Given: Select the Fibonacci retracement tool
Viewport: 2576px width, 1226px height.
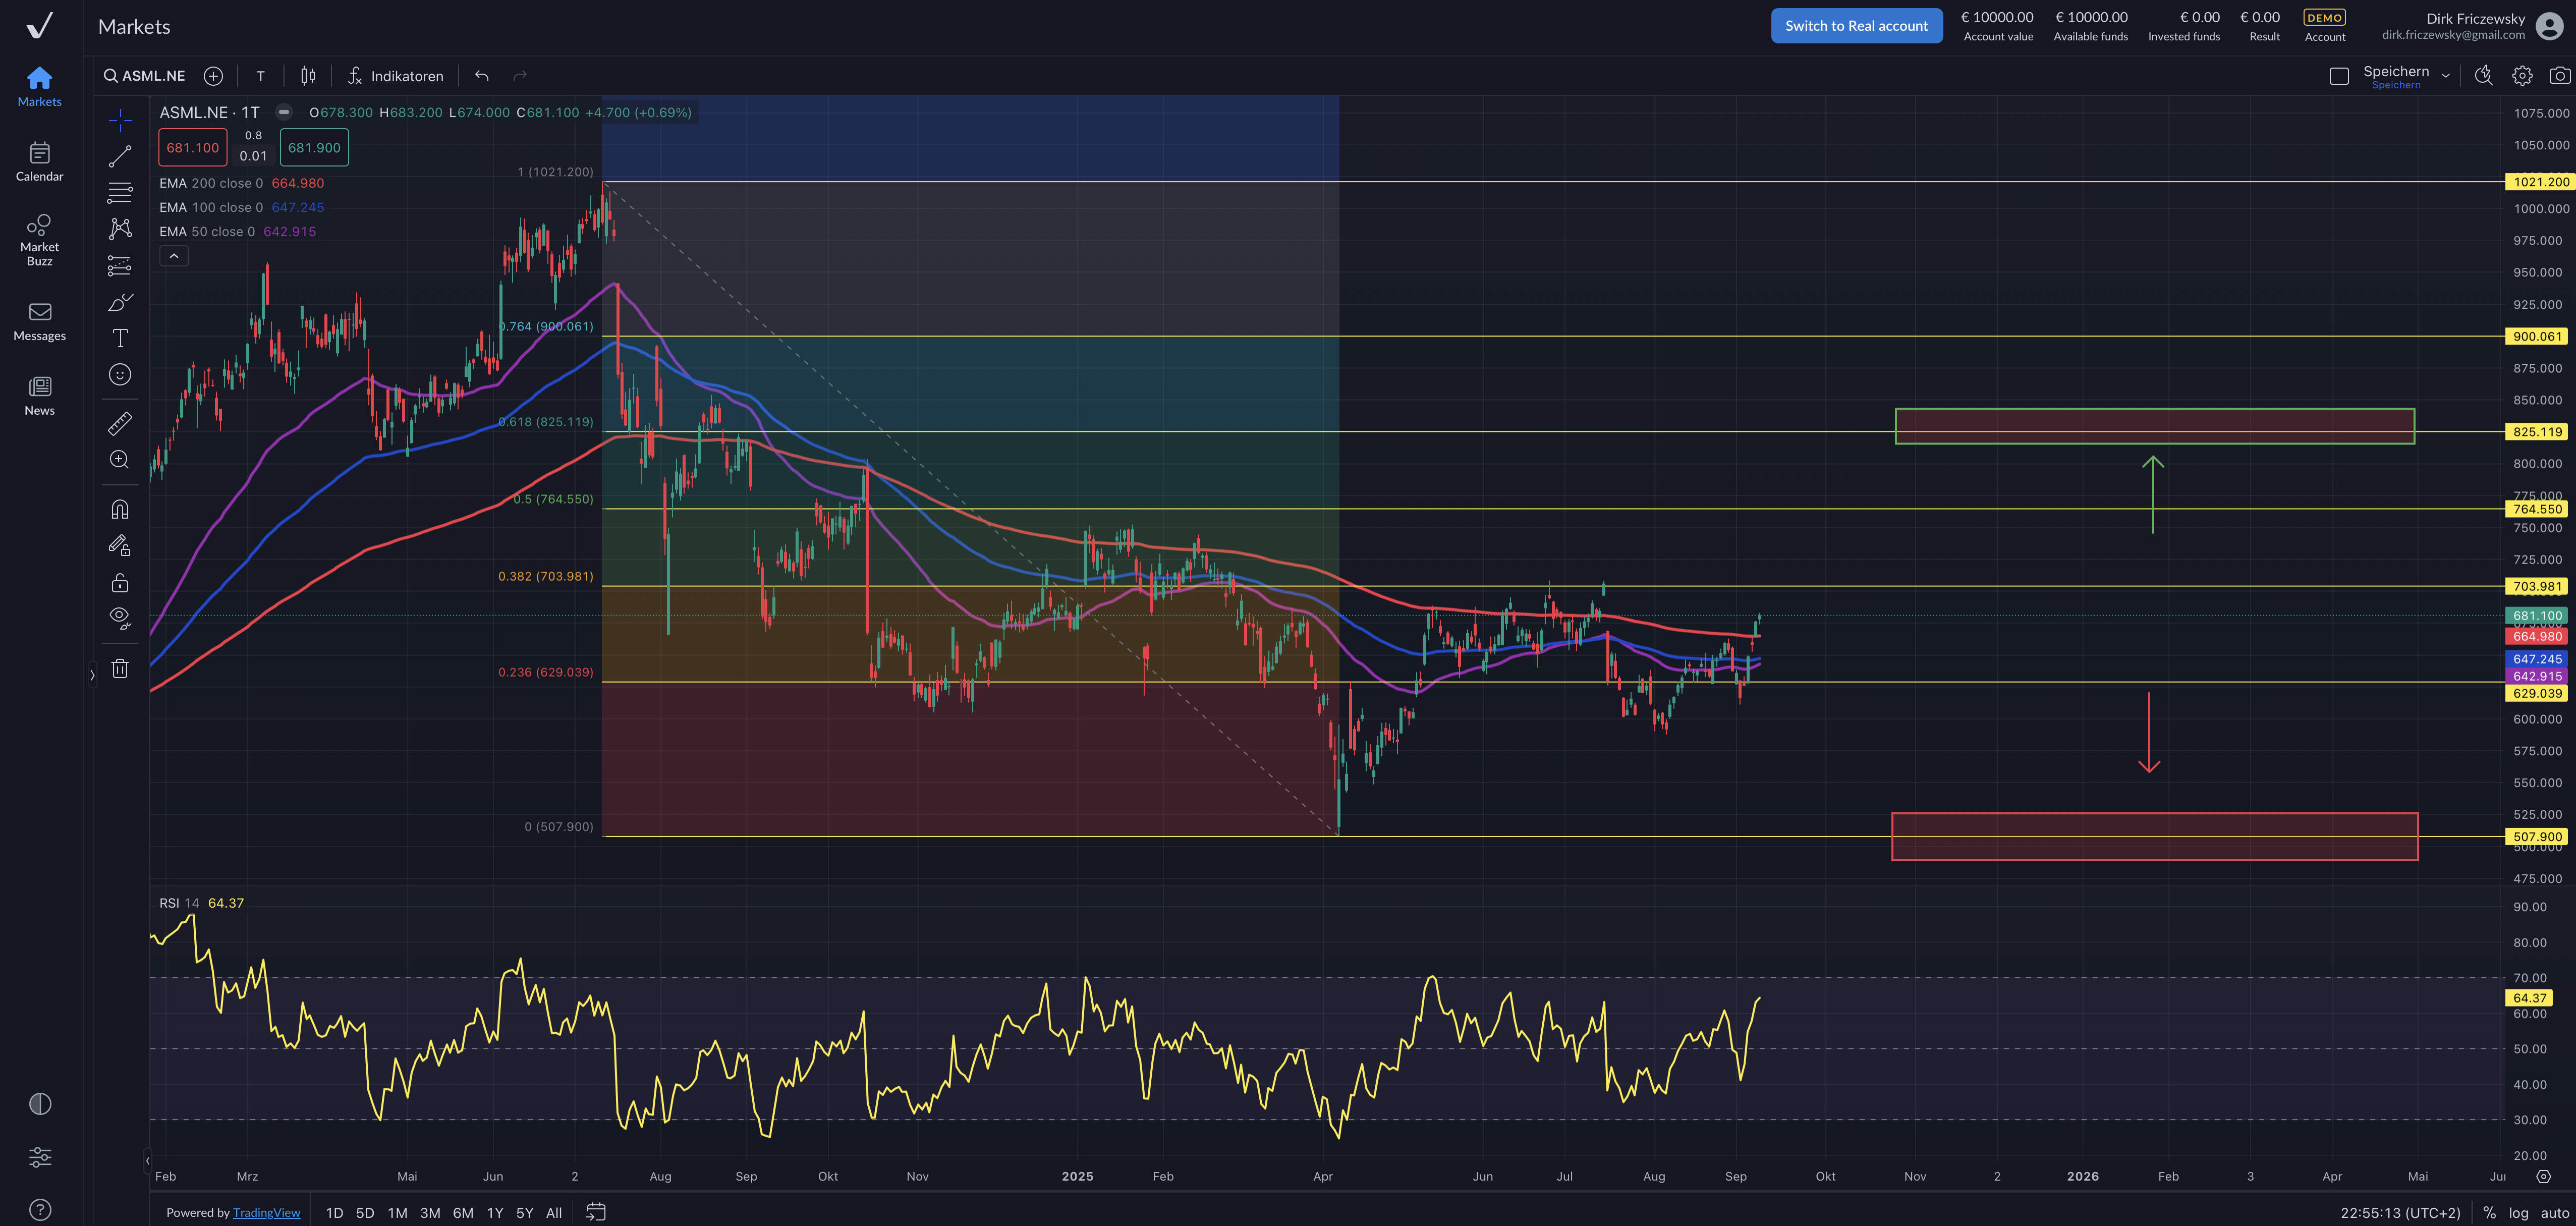Looking at the screenshot, I should [120, 192].
